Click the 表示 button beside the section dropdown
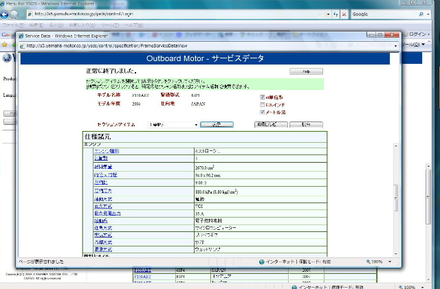 [x=217, y=124]
